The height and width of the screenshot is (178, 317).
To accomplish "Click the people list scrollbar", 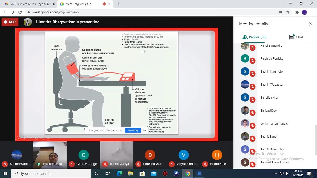I will tap(315, 140).
